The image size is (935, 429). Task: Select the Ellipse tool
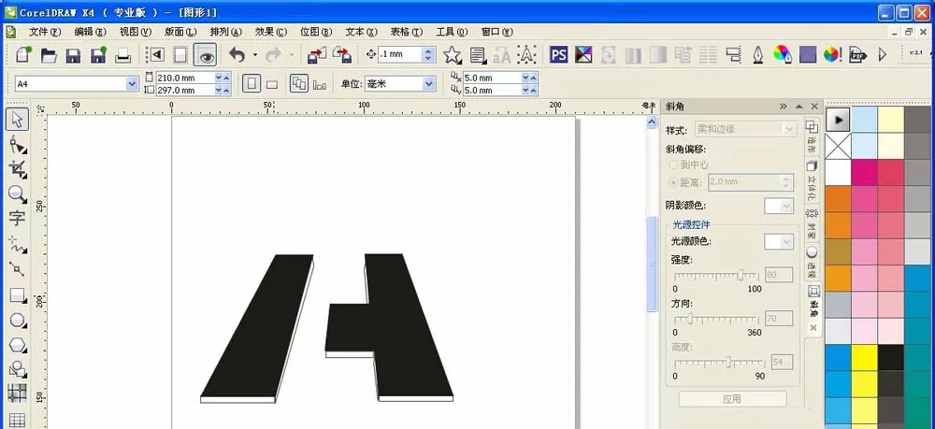point(17,321)
